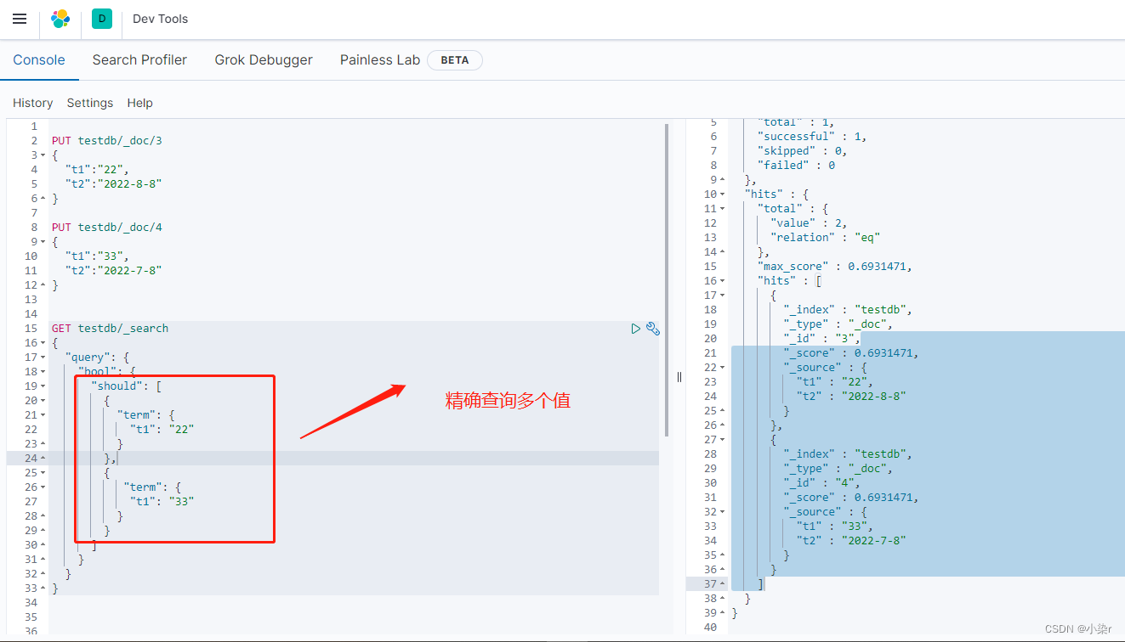
Task: Click "t1": "22" inside the term query
Action: point(162,430)
